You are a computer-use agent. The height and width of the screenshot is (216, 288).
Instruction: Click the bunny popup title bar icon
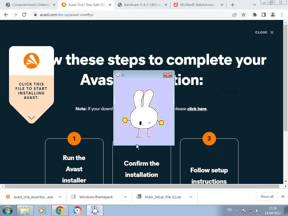tap(118, 75)
